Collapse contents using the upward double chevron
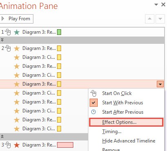 2,136
